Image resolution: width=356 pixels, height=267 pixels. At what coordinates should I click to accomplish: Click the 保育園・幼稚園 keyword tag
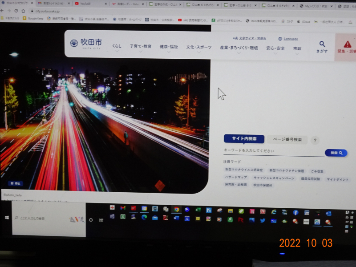pyautogui.click(x=236, y=184)
